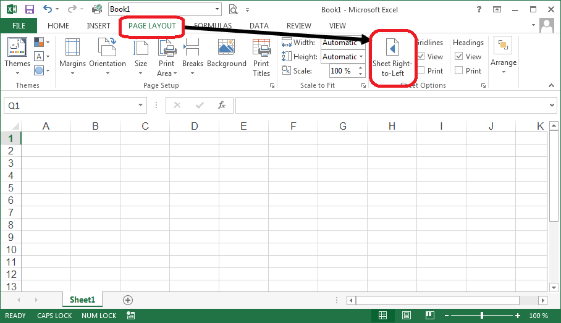
Task: Click the Insert Function fx button
Action: (x=222, y=105)
